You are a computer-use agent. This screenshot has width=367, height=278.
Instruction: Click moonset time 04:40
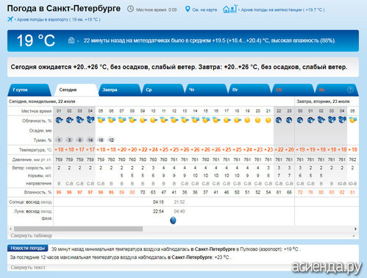(179, 211)
